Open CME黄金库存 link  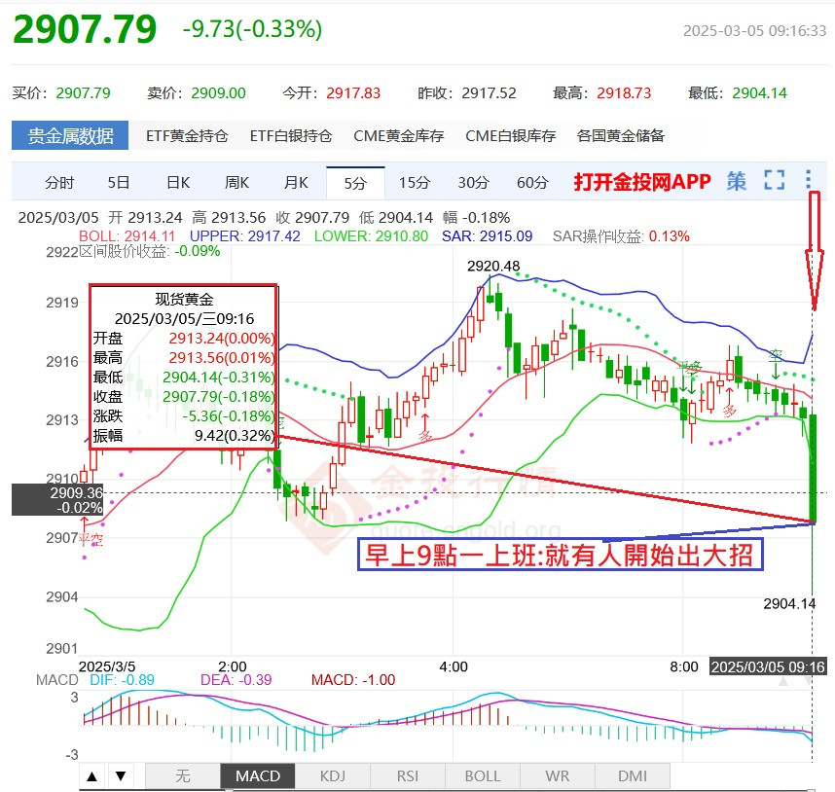399,135
